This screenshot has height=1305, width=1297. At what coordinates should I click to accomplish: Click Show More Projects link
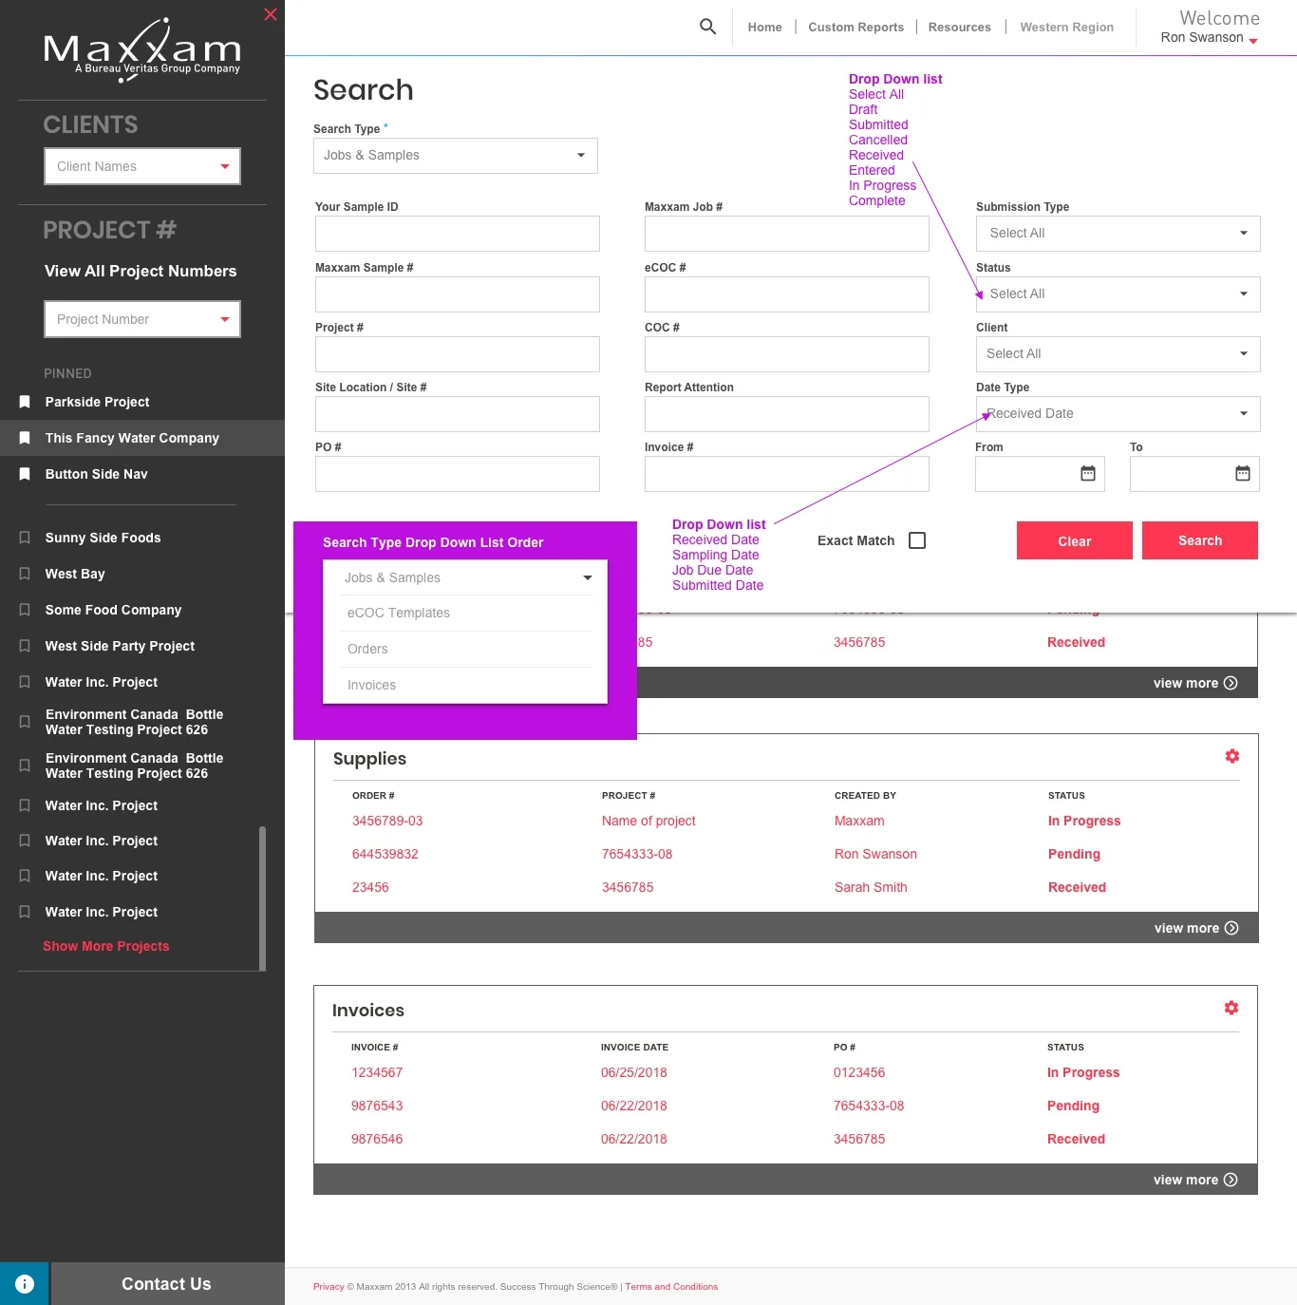[x=106, y=946]
